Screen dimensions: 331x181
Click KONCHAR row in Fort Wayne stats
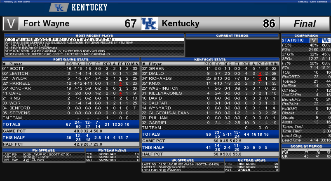click(x=71, y=88)
